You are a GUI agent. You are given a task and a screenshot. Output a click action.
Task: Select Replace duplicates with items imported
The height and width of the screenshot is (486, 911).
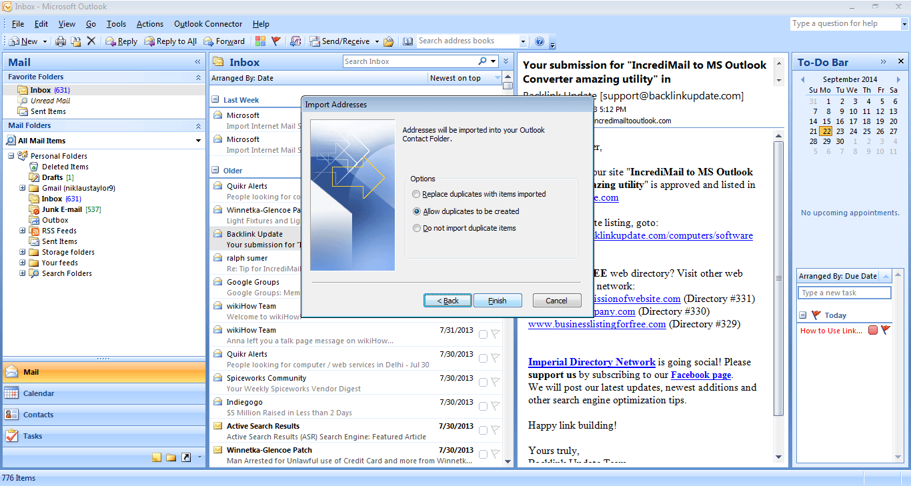pos(417,194)
